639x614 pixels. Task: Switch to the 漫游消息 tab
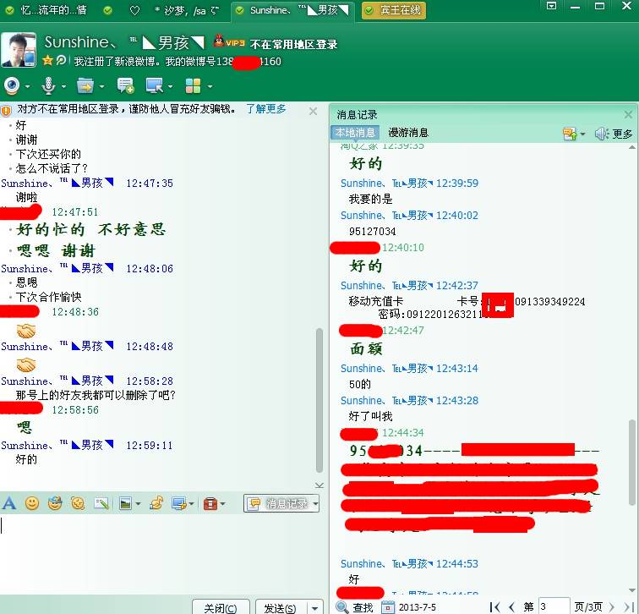[x=408, y=133]
